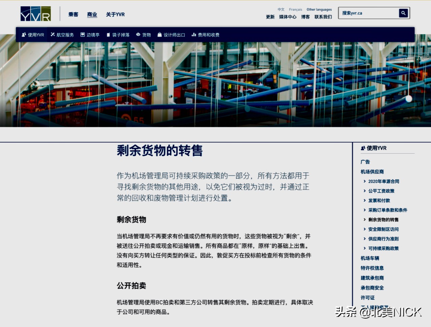Expand the 安全限制区访问 sidebar entry
The image size is (431, 327).
pyautogui.click(x=365, y=229)
